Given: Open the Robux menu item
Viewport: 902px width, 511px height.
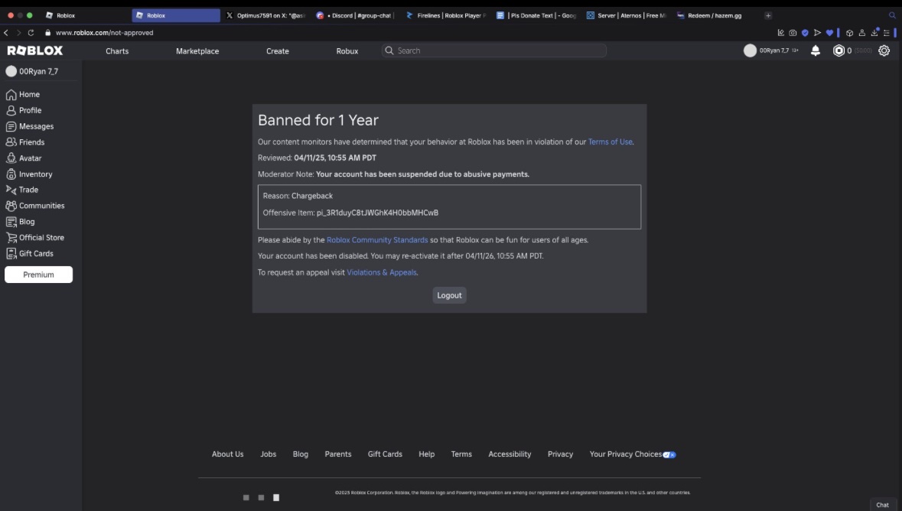Looking at the screenshot, I should pyautogui.click(x=347, y=51).
